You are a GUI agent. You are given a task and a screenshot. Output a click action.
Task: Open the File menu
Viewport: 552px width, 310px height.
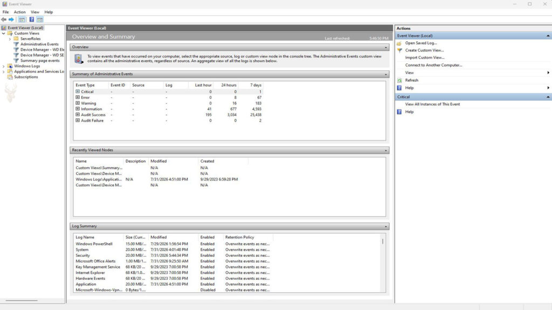click(5, 12)
